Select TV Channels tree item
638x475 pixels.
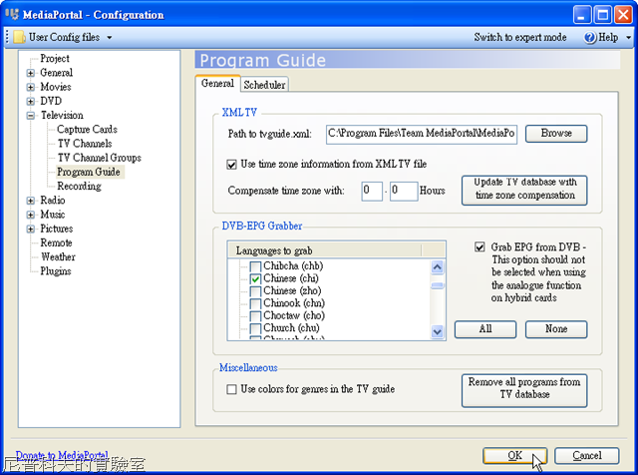click(x=85, y=144)
